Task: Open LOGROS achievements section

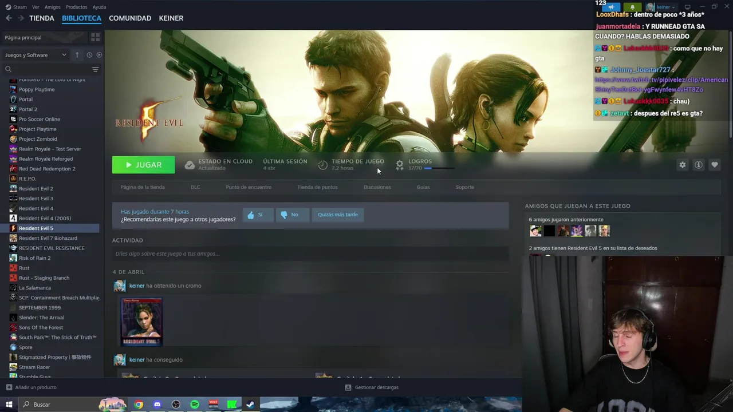Action: coord(420,161)
